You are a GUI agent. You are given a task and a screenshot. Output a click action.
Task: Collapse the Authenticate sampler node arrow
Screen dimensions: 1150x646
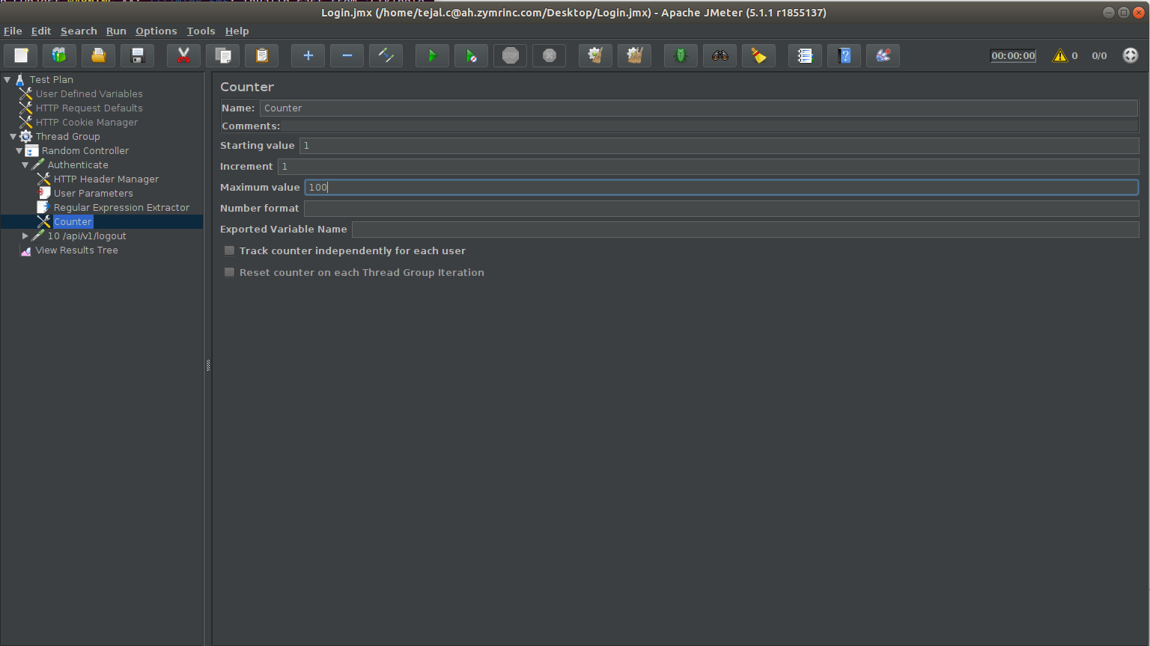tap(25, 164)
